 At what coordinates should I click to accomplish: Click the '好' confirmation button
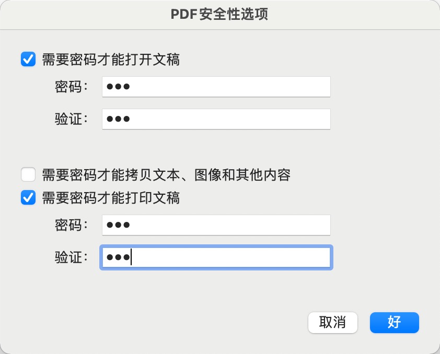point(394,323)
